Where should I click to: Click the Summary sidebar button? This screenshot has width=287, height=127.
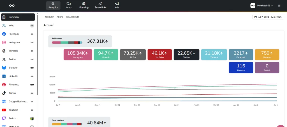(x=18, y=17)
